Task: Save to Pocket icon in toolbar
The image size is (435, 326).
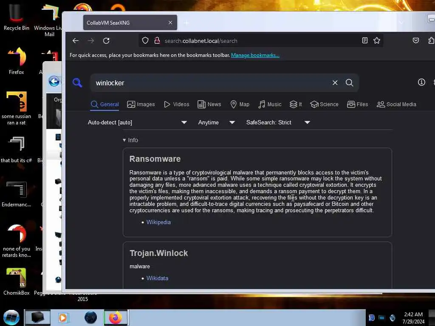Action: pos(415,40)
